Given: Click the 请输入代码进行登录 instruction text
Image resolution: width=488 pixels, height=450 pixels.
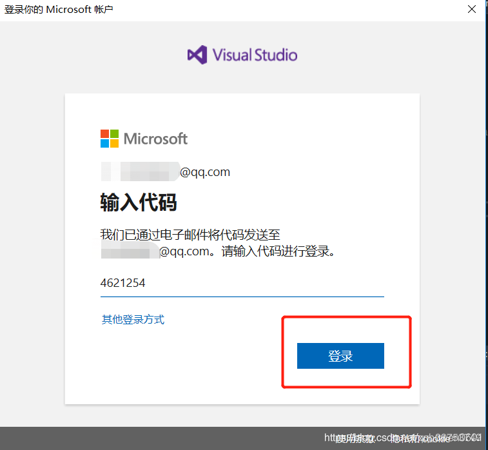Looking at the screenshot, I should (278, 251).
